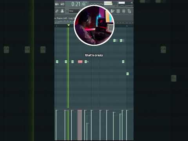This screenshot has height=141, width=188.
Task: Click the waveform oscilloscope display
Action: [96, 4]
